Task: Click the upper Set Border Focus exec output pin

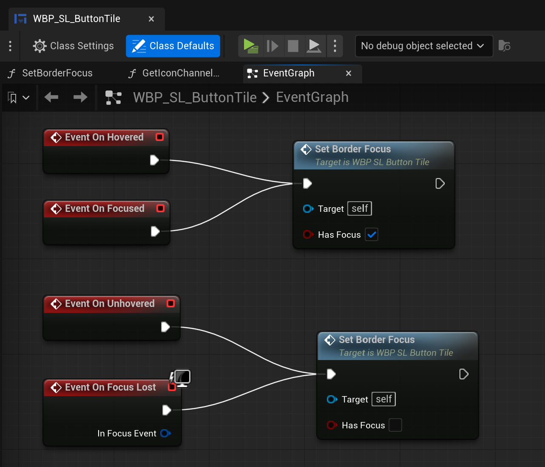Action: [440, 183]
